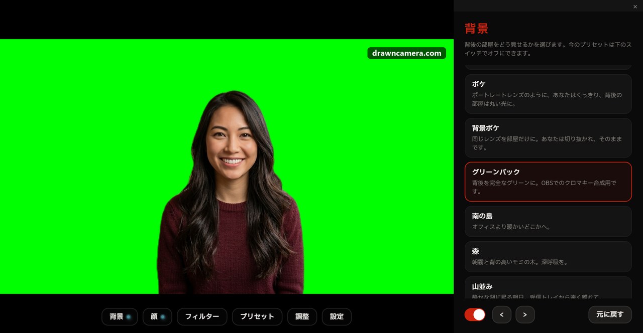Click the 森 description about fir trees
This screenshot has width=643, height=333.
coord(520,262)
